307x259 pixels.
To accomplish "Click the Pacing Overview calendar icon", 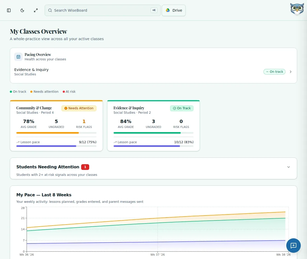I will tap(18, 57).
